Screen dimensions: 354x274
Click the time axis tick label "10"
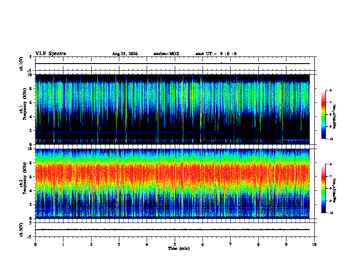(x=314, y=244)
